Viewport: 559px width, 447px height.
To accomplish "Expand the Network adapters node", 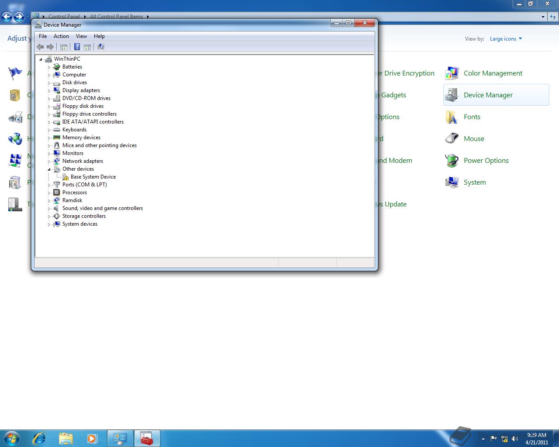I will tap(49, 162).
